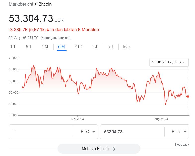This screenshot has width=195, height=156.
Task: Click the red down-arrow trend icon
Action: (48, 30)
